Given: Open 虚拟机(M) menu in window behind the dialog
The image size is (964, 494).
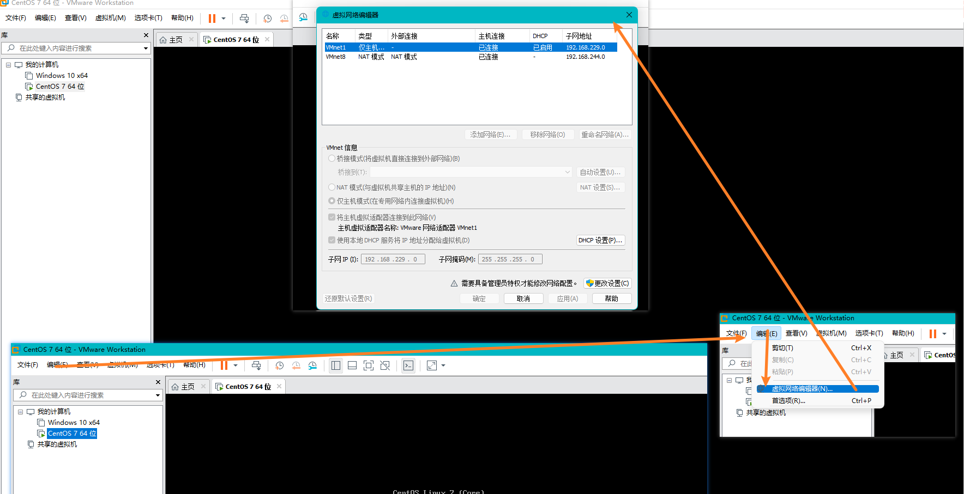Looking at the screenshot, I should tap(111, 18).
